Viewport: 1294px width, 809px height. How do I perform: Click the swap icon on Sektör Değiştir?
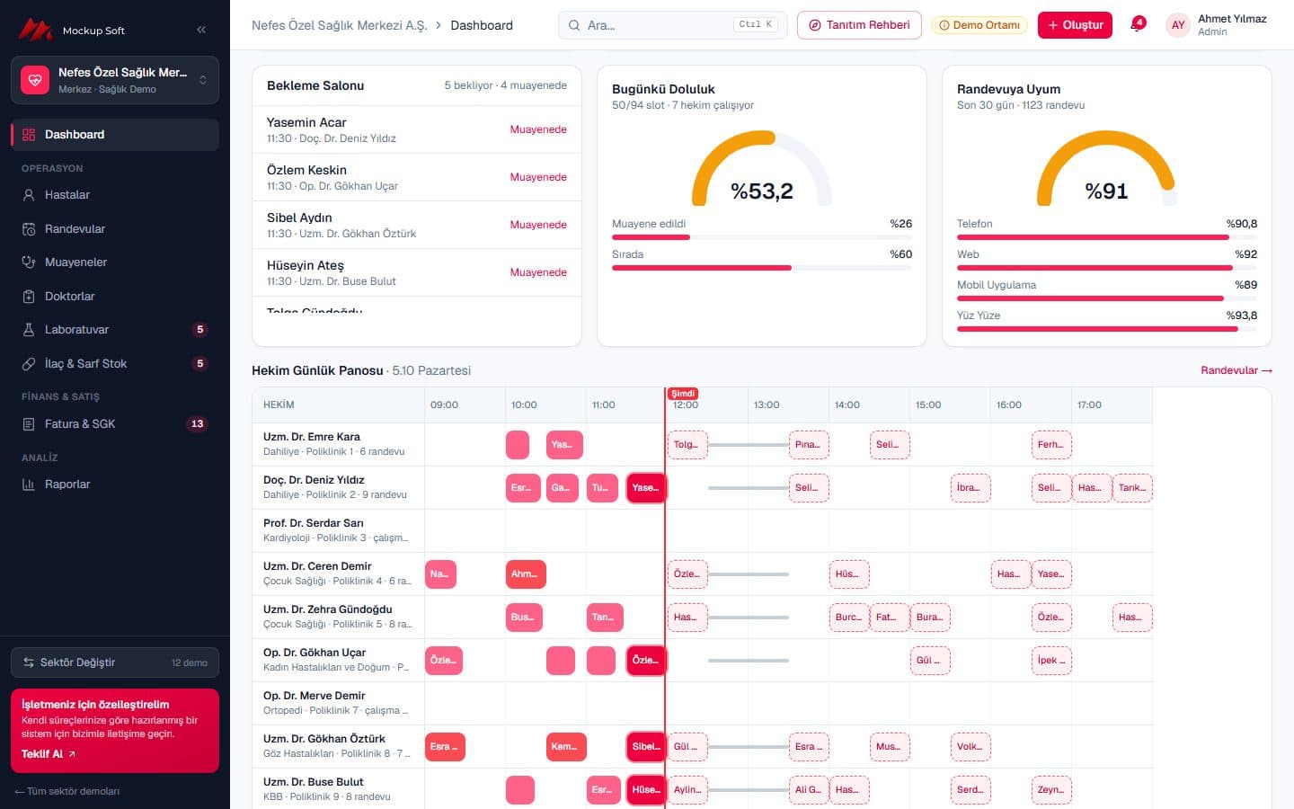tap(29, 662)
